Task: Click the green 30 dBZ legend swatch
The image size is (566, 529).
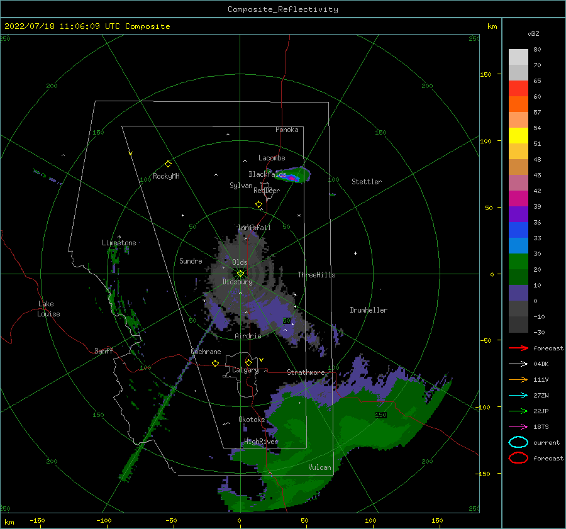Action: tap(518, 262)
